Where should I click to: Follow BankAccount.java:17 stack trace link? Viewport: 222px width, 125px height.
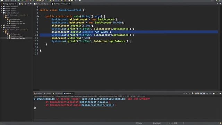click(94, 102)
